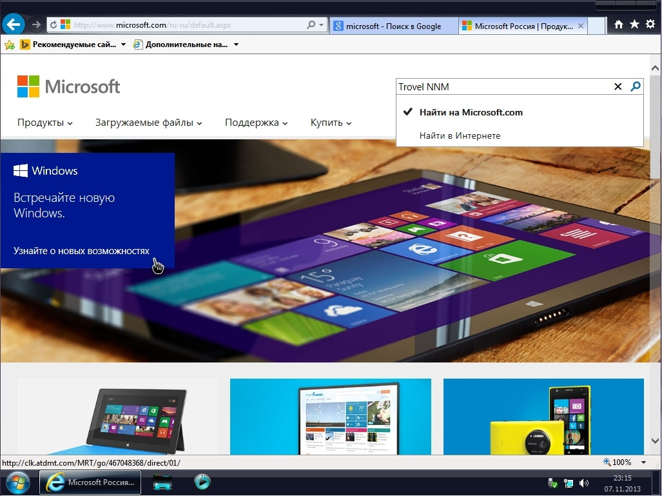662x496 pixels.
Task: Click the magnifier in address bar
Action: 311,25
